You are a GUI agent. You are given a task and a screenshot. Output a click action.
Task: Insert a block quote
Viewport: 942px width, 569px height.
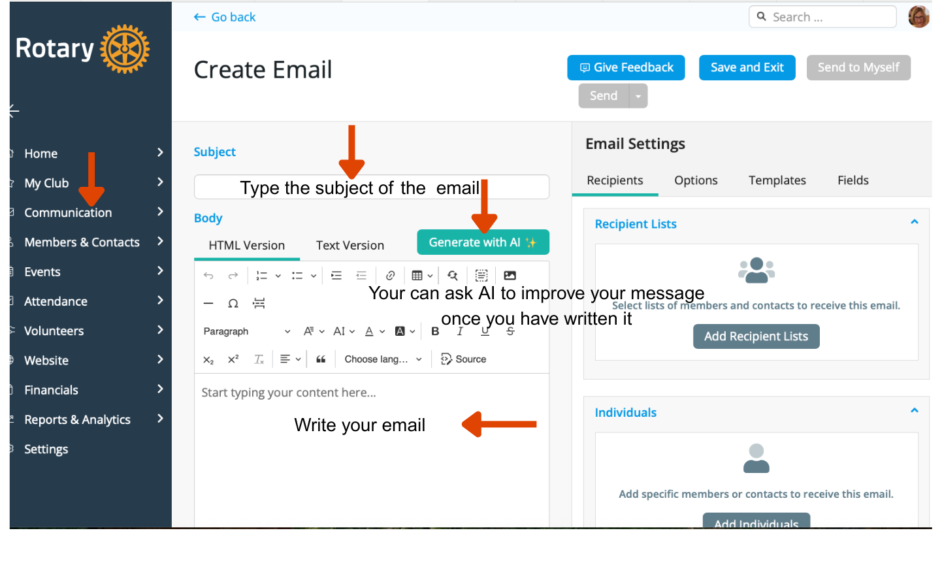[321, 359]
